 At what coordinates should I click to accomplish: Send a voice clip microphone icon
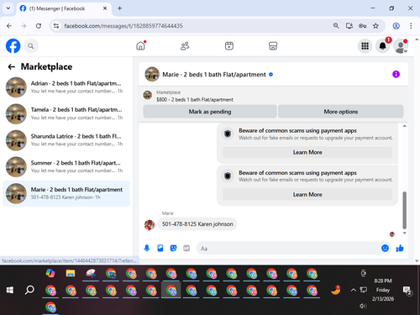147,248
